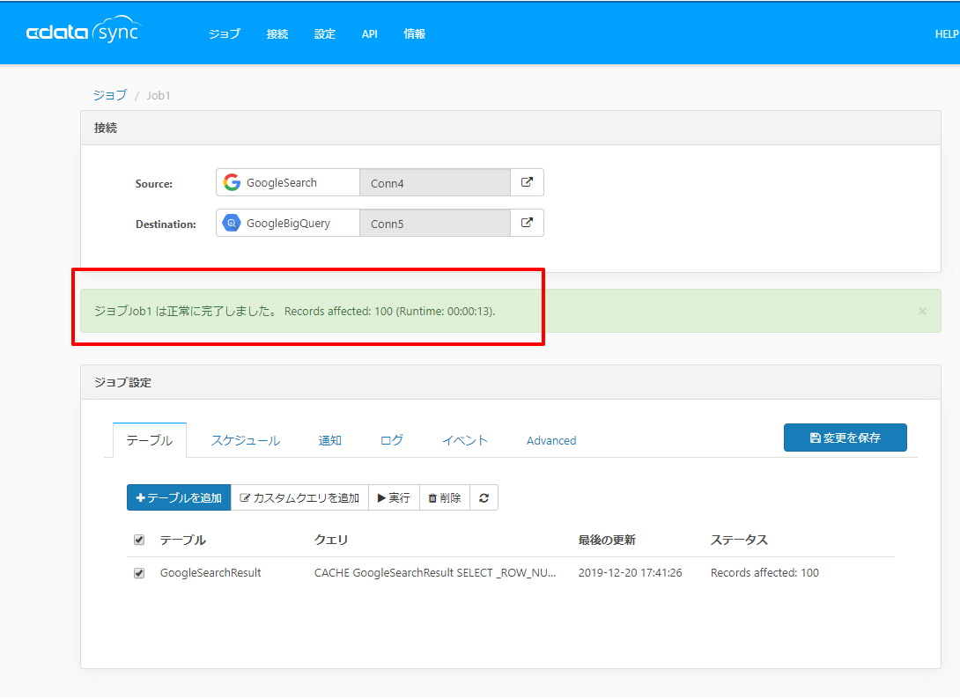Click the CACHE GoogleSearchResult SELECT query text
The image size is (960, 699).
435,573
